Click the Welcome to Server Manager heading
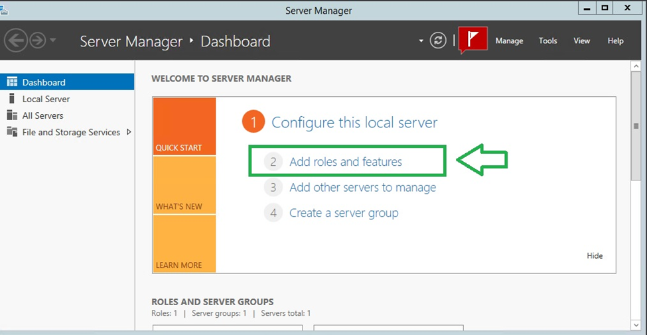Viewport: 647px width, 335px height. click(221, 78)
